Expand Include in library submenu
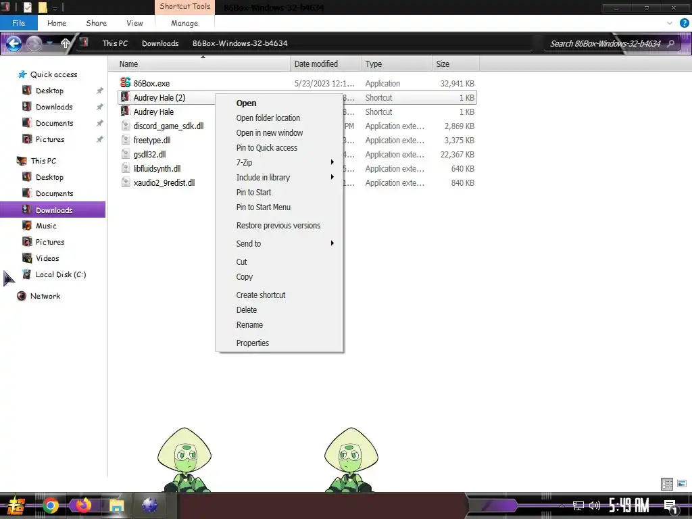Image resolution: width=692 pixels, height=519 pixels. click(x=332, y=177)
